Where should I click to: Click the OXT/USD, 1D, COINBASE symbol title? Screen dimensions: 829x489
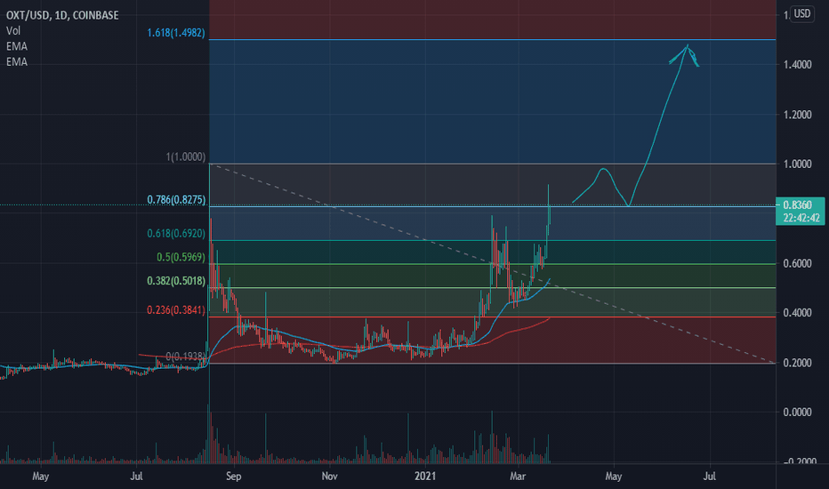coord(62,15)
